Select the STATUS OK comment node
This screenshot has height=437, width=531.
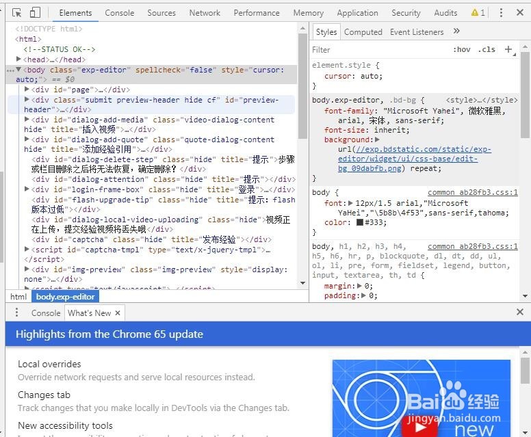[60, 49]
